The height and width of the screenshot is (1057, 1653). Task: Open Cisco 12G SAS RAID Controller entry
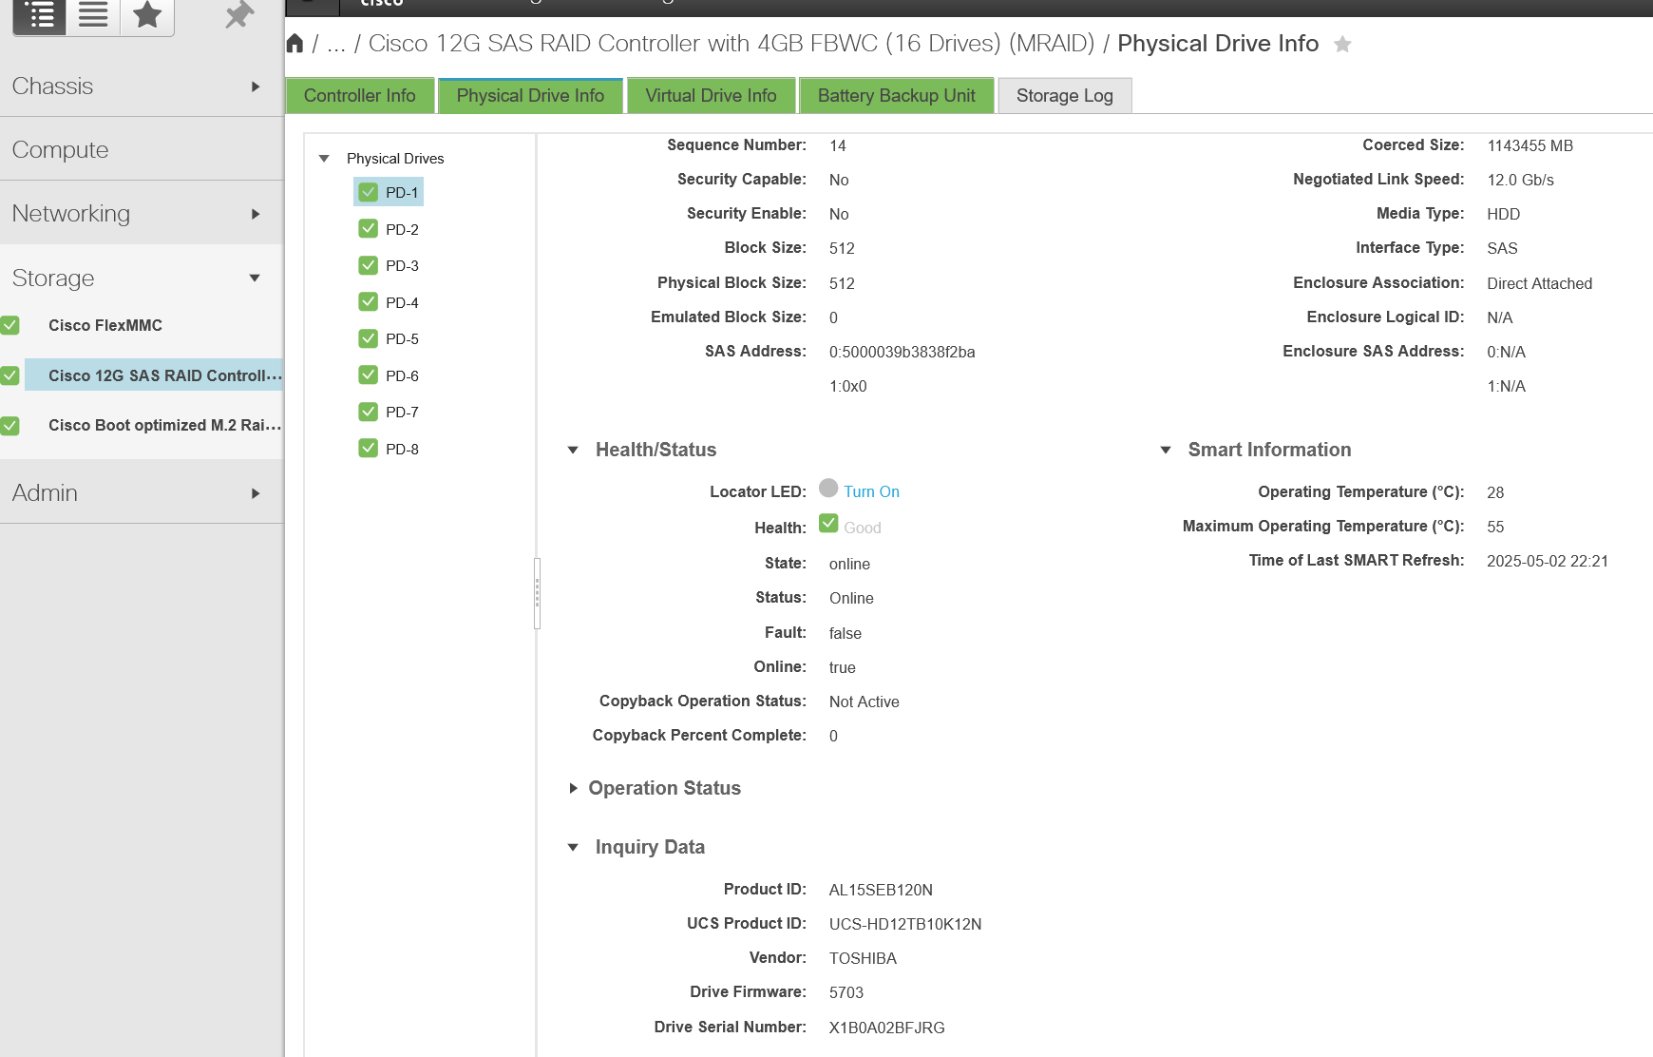pyautogui.click(x=165, y=375)
